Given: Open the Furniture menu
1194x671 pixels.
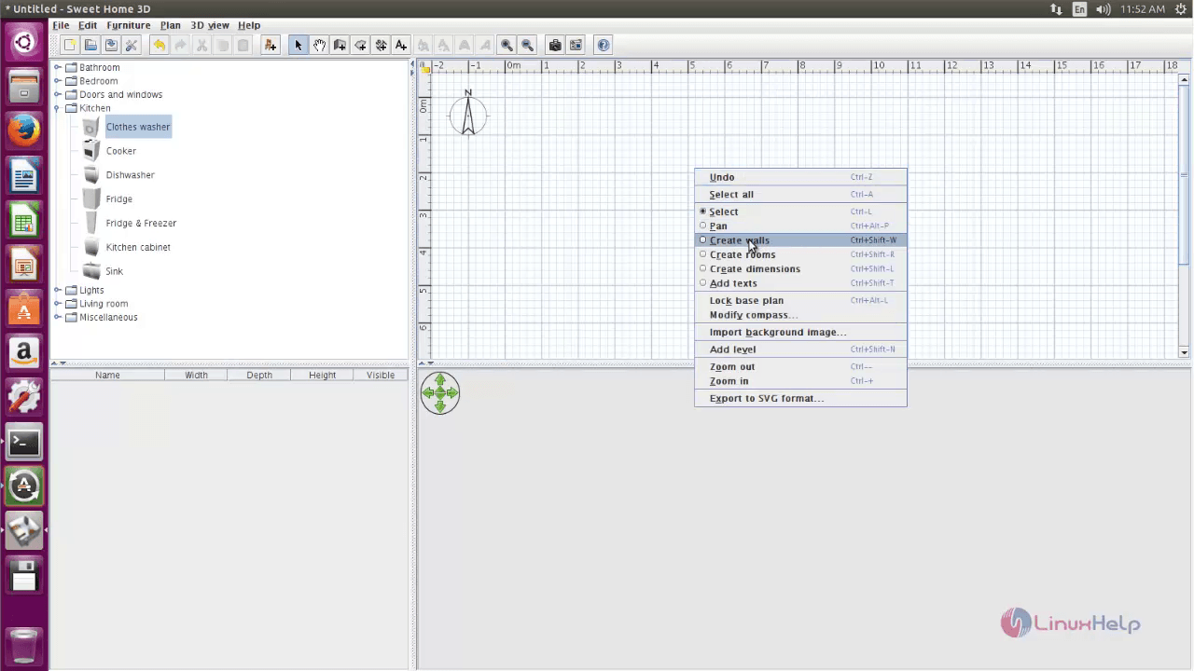Looking at the screenshot, I should pyautogui.click(x=129, y=25).
